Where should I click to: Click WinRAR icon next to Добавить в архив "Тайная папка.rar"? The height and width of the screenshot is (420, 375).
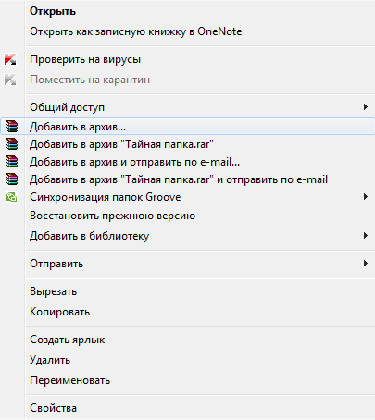coord(12,144)
